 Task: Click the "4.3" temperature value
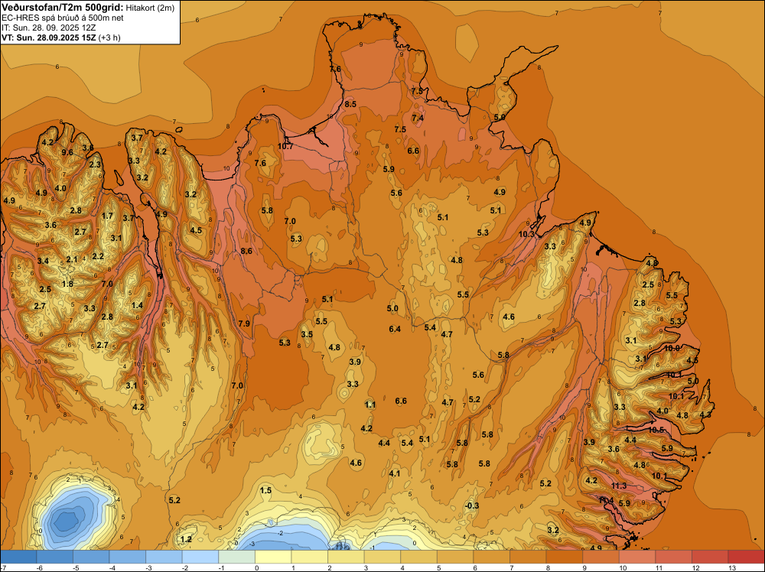(x=705, y=415)
